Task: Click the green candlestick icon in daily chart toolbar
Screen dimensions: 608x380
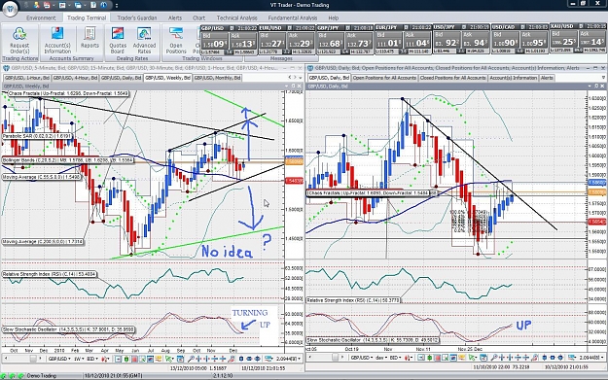Action: click(x=430, y=359)
